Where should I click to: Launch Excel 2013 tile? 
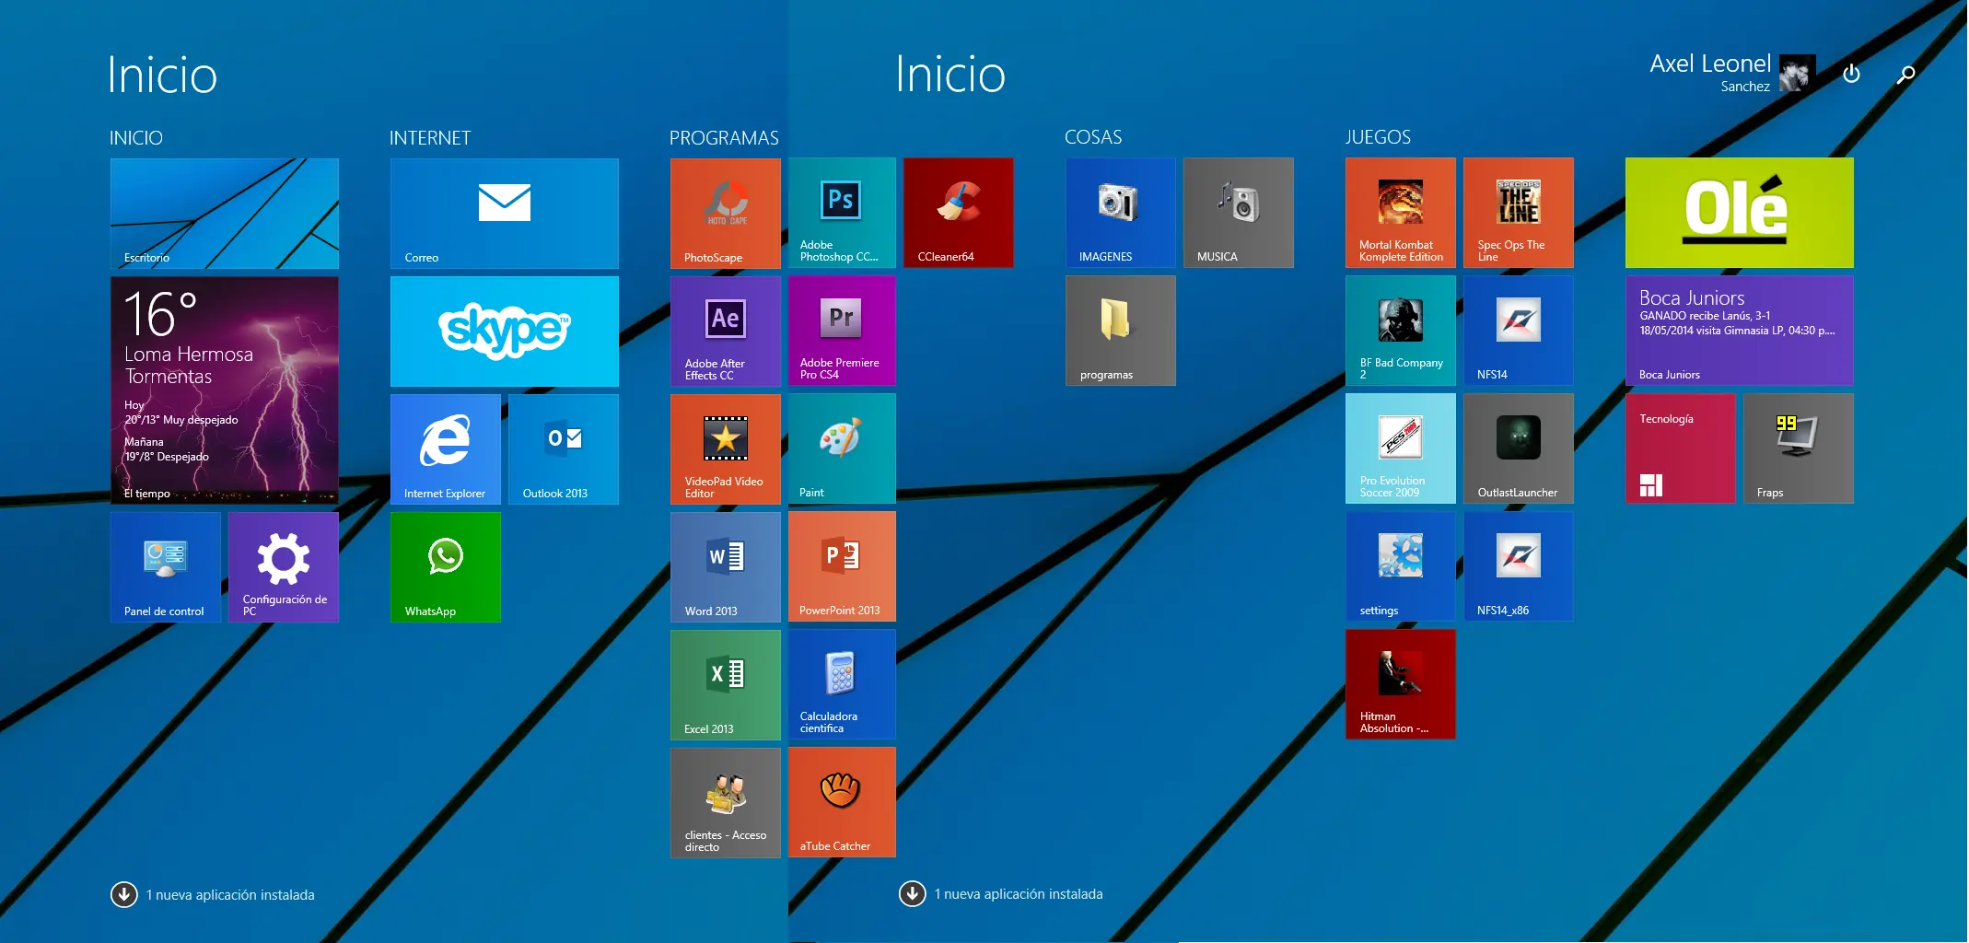tap(726, 685)
